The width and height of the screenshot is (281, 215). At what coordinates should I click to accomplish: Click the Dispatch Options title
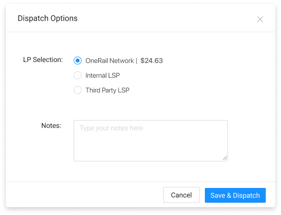click(x=48, y=18)
